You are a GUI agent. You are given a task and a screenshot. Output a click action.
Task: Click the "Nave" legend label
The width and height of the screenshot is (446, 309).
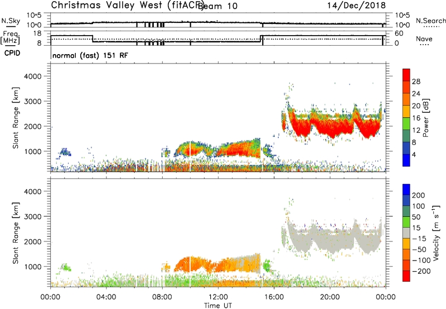coord(424,39)
